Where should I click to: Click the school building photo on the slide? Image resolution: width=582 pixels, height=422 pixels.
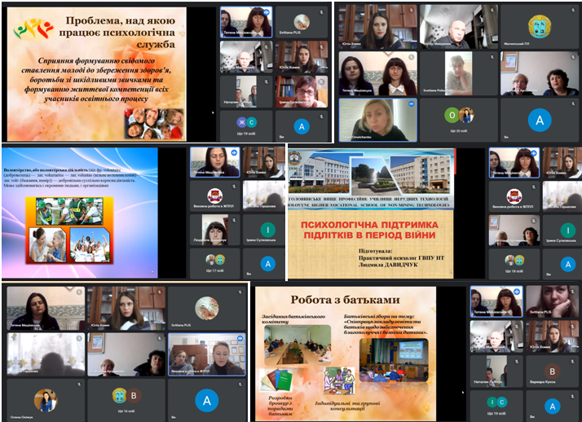371,174
